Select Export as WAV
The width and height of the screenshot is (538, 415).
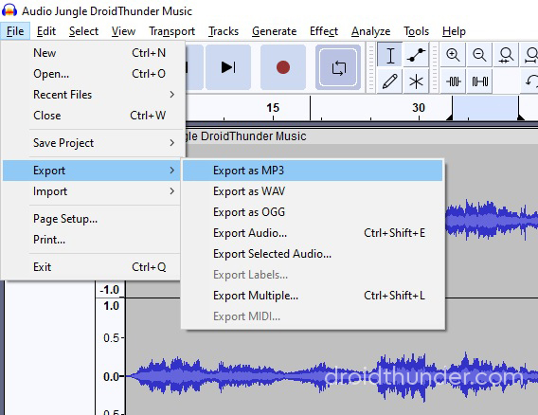(313, 191)
